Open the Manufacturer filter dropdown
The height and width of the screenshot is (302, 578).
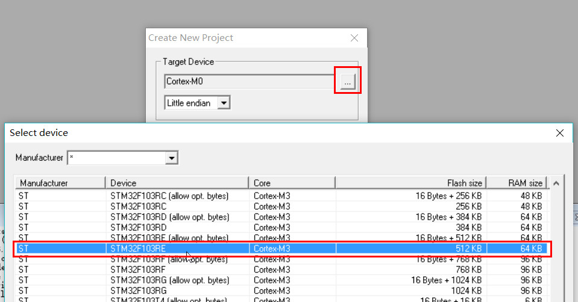pyautogui.click(x=171, y=158)
